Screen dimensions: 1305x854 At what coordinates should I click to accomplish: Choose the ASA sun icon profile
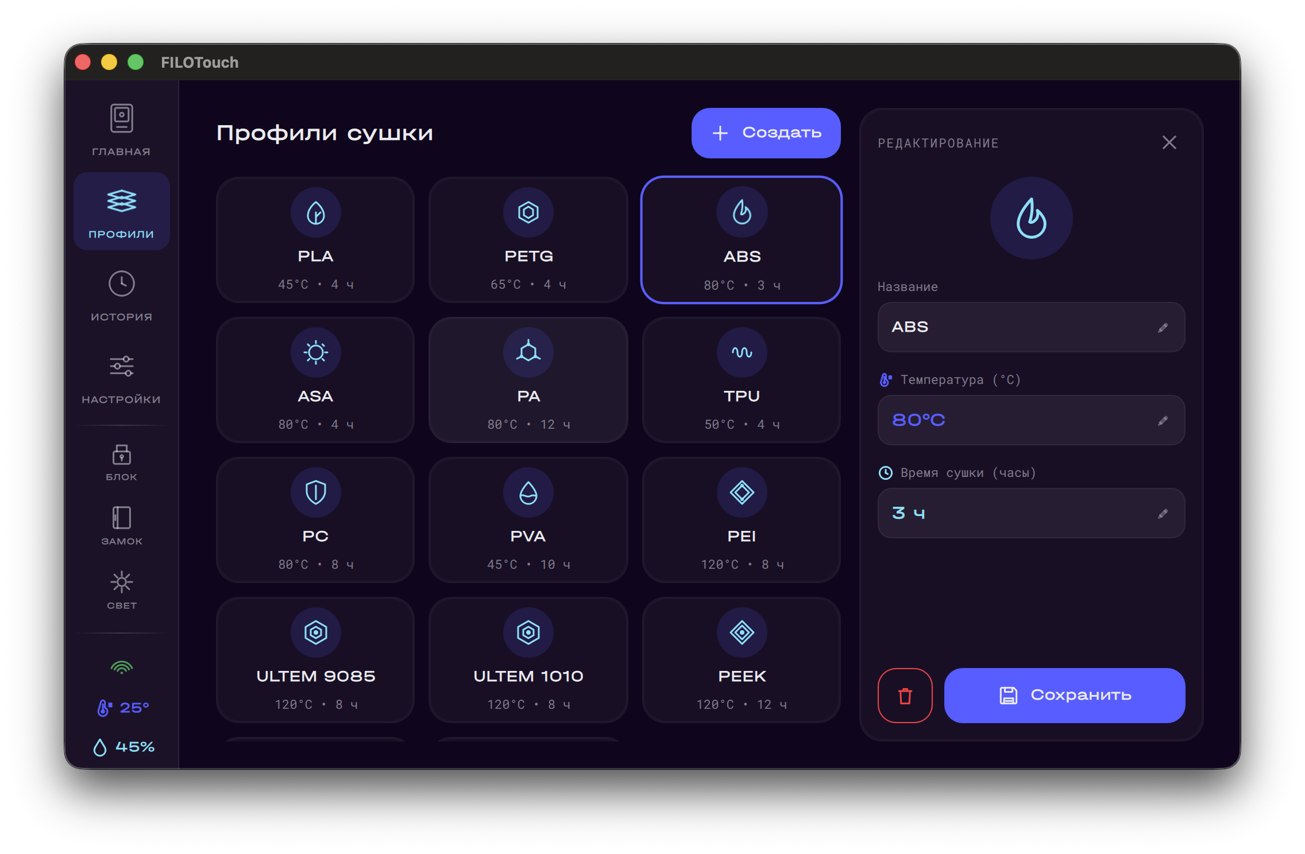(315, 379)
